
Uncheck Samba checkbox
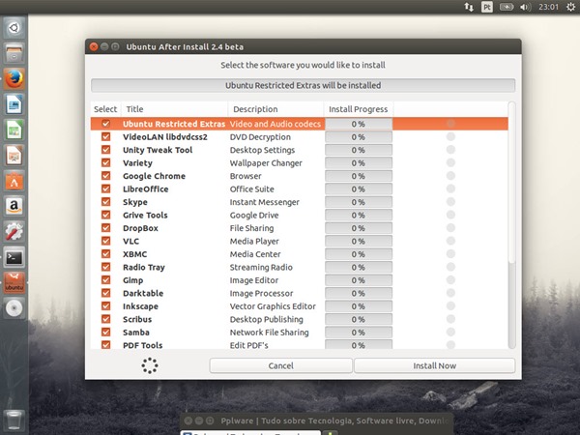point(105,332)
